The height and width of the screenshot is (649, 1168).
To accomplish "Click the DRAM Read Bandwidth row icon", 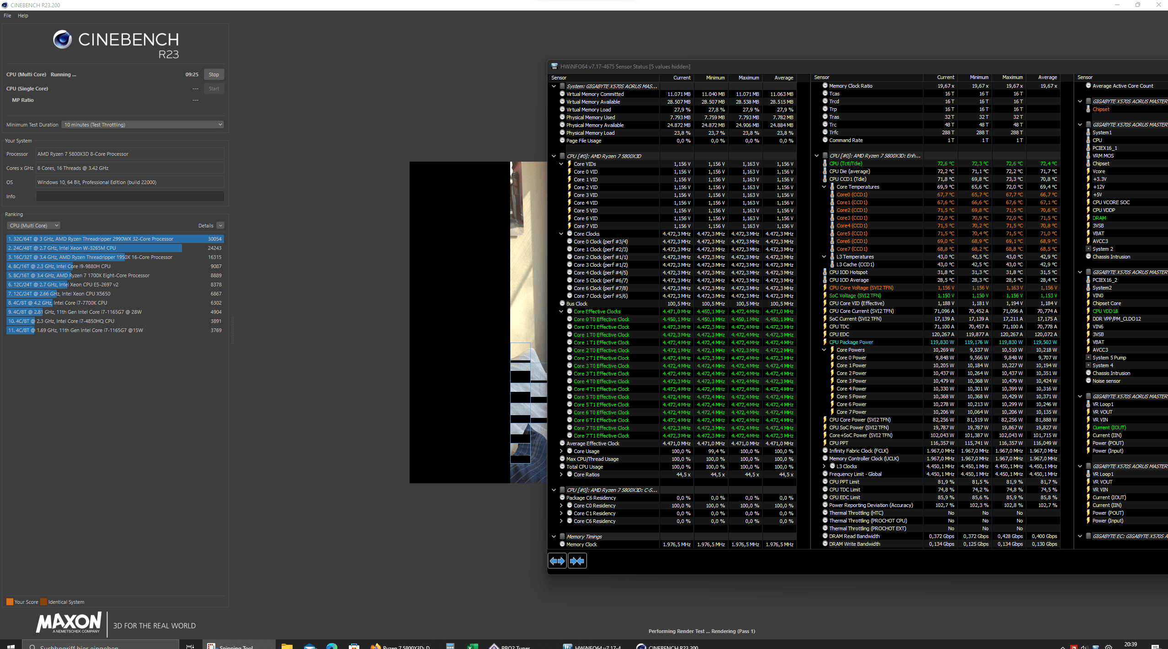I will (x=825, y=536).
